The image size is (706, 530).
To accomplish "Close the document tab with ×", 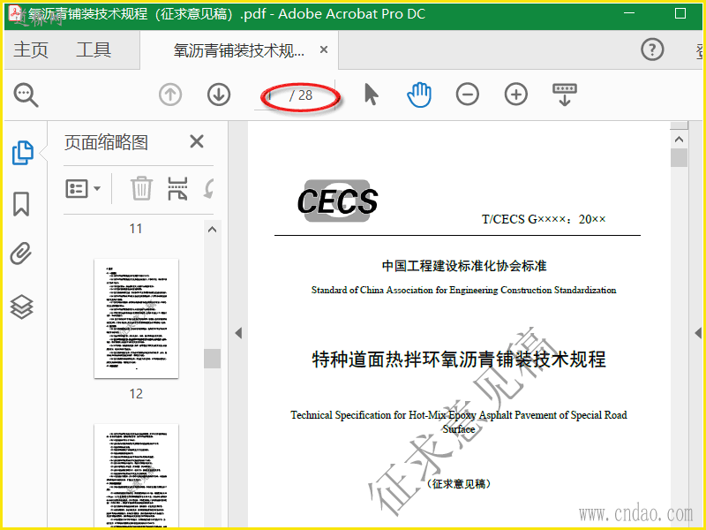I will [x=323, y=49].
